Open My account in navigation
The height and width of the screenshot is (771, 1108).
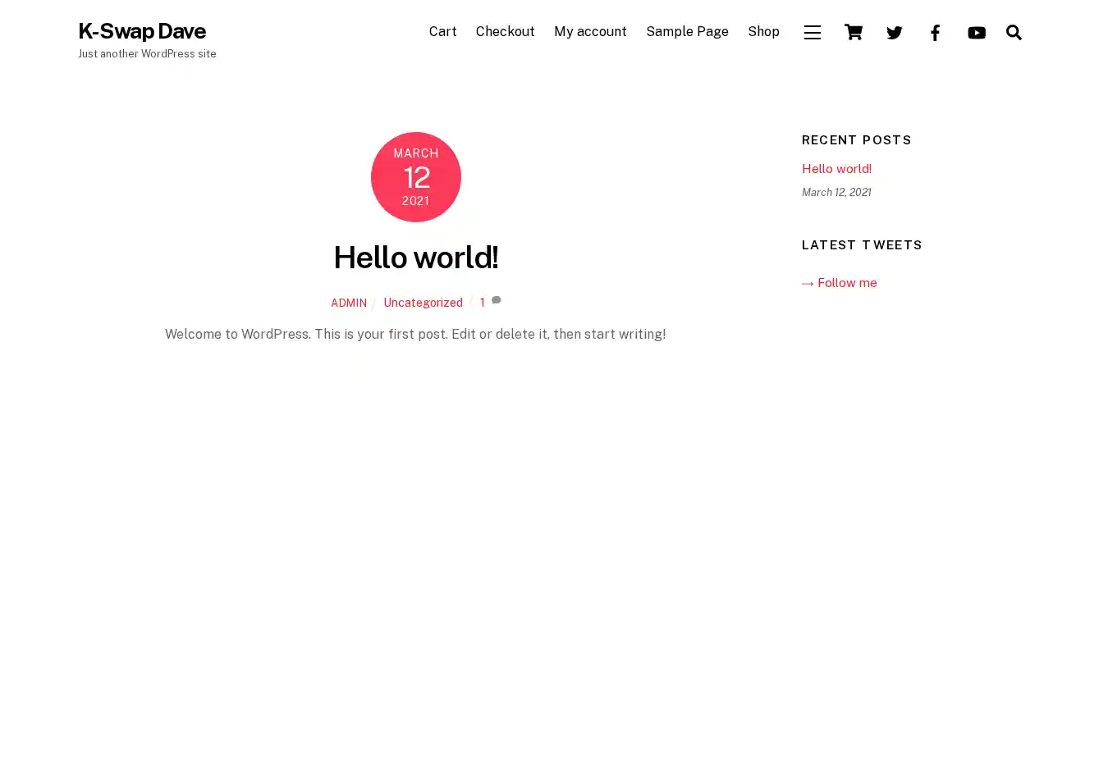(x=589, y=32)
